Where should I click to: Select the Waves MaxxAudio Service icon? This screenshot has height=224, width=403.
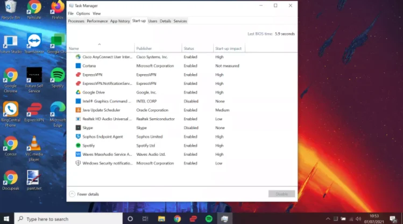coord(78,154)
